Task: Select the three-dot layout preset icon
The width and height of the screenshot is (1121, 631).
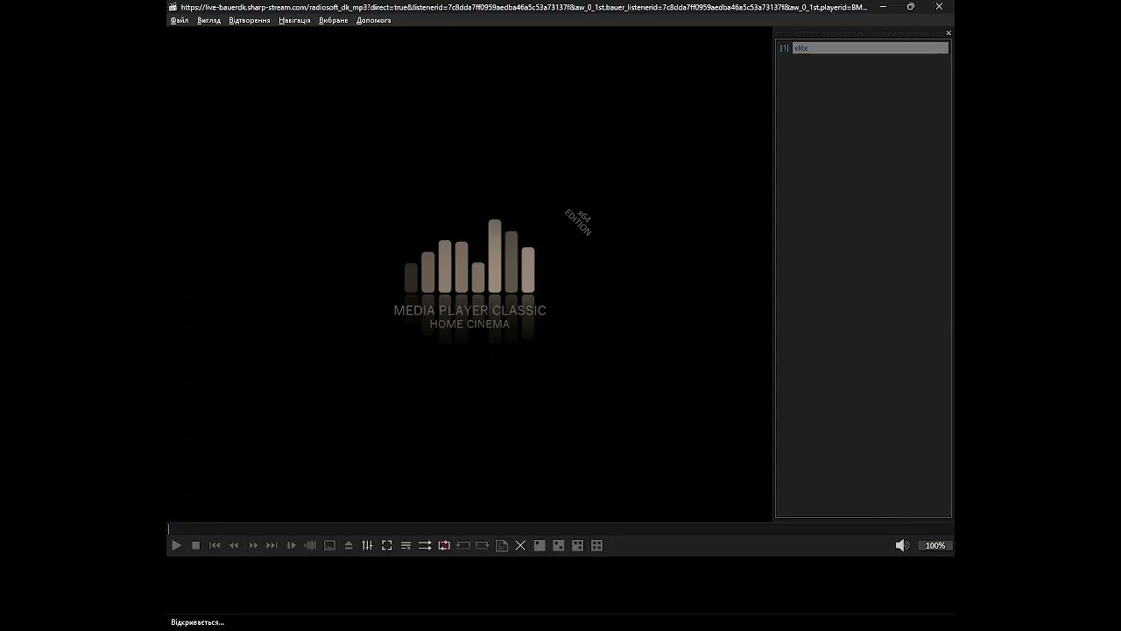Action: point(578,545)
